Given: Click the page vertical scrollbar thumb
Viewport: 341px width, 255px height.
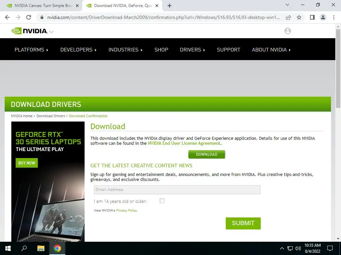Looking at the screenshot, I should click(338, 68).
